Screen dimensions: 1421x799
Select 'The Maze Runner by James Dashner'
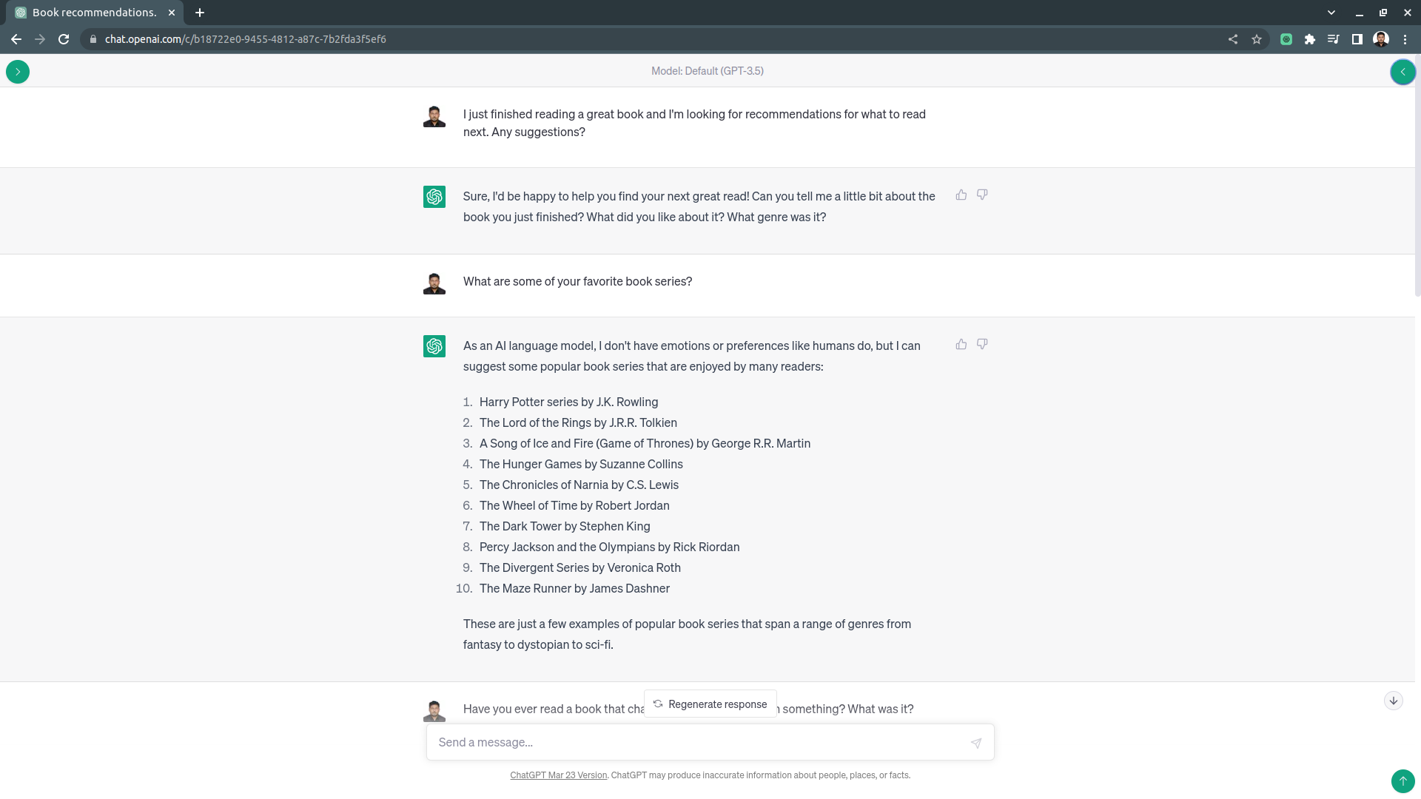click(x=574, y=588)
